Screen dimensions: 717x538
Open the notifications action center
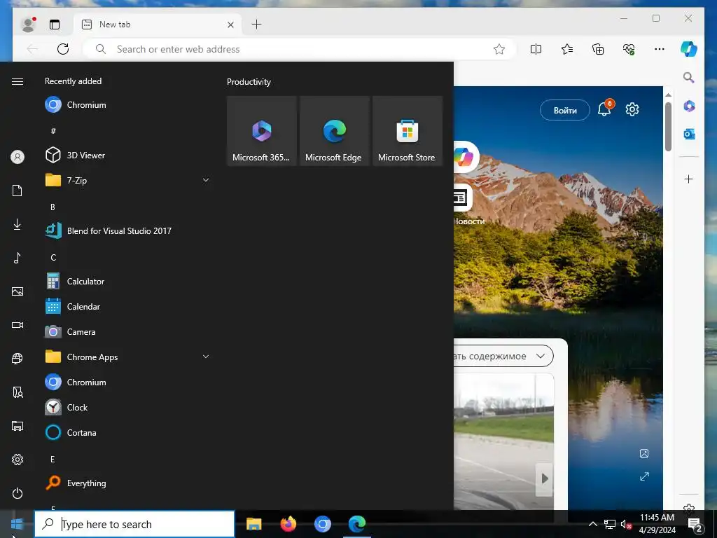coord(695,525)
